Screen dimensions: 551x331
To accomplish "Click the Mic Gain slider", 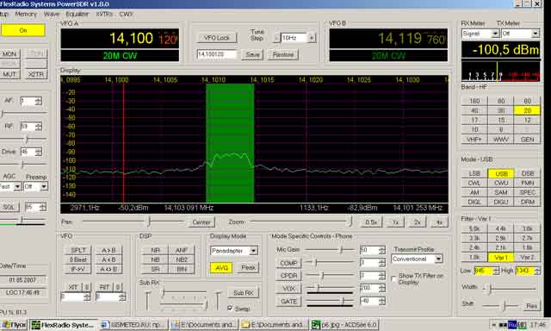I will click(x=330, y=250).
